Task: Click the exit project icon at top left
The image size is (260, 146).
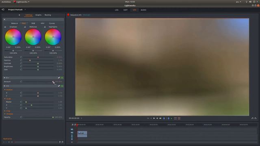Action: coord(3,10)
